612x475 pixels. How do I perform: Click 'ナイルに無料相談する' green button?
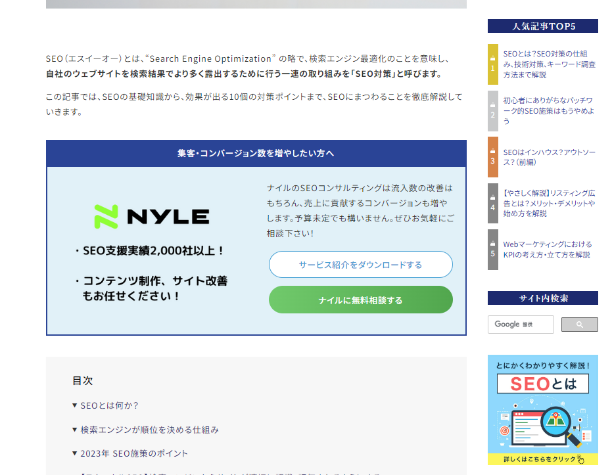click(361, 300)
